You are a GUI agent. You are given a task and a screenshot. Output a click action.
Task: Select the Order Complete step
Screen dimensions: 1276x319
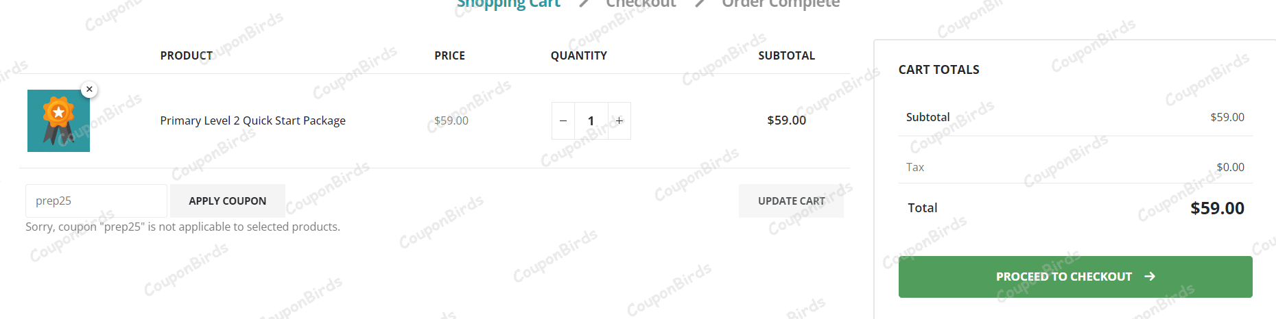pos(780,4)
